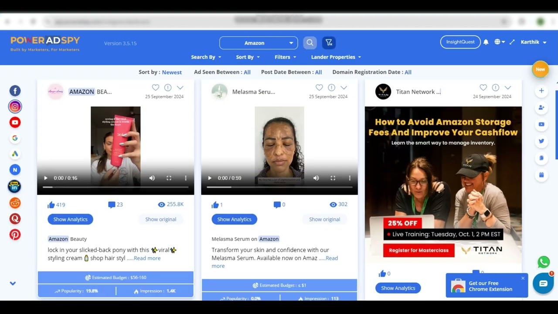Play the Amazon Beauty video
Screen dimensions: 558x314
tap(46, 178)
